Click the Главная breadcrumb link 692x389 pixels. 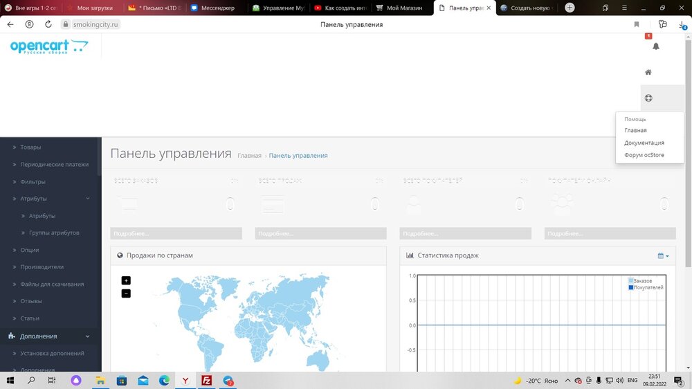coord(249,156)
